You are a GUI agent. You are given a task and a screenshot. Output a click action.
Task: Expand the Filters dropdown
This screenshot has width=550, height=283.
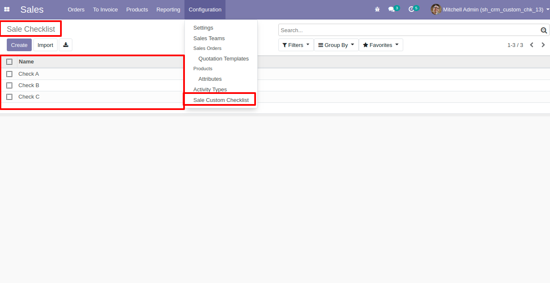coord(296,45)
